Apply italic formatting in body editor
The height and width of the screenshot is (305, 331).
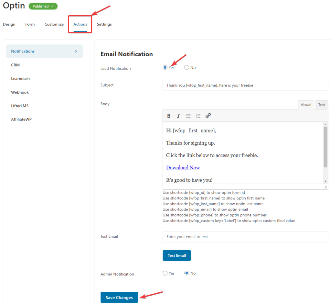coord(178,116)
